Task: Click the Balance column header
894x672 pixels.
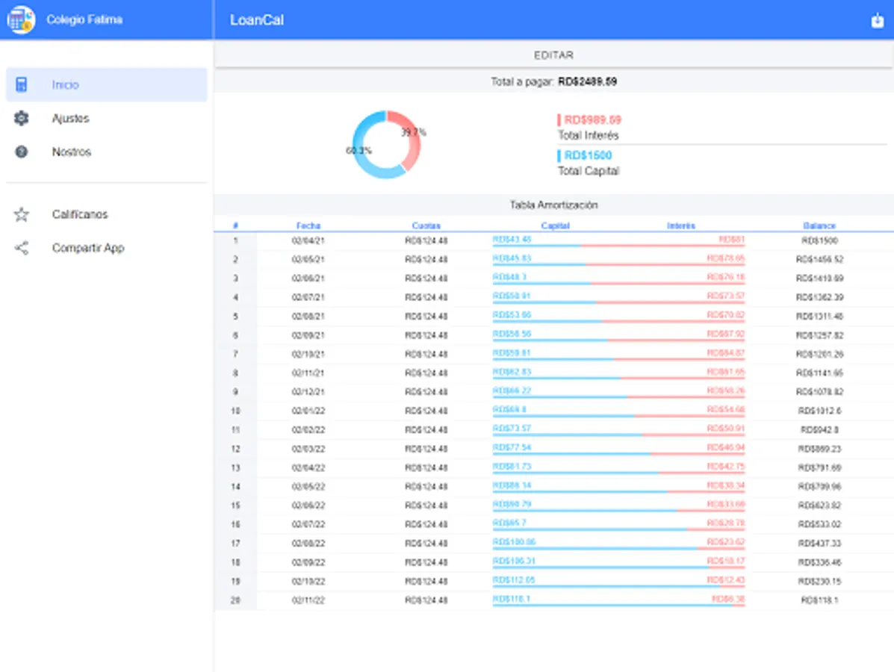Action: click(x=819, y=225)
